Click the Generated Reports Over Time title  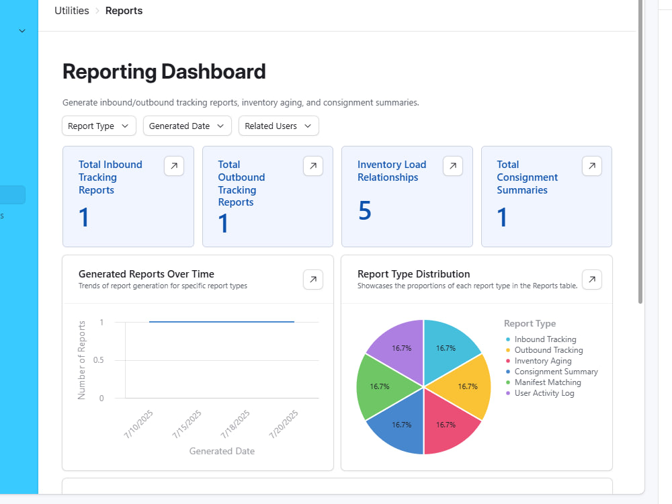pyautogui.click(x=146, y=274)
